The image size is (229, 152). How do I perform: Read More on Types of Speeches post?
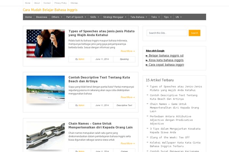point(128,51)
